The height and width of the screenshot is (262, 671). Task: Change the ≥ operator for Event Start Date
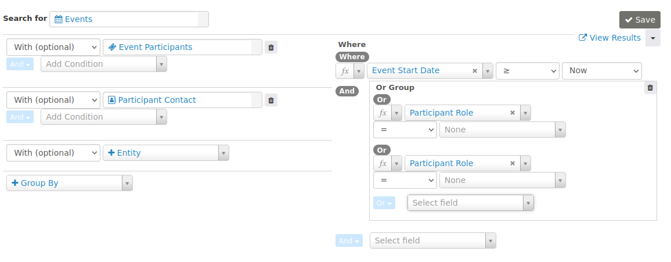click(x=527, y=71)
